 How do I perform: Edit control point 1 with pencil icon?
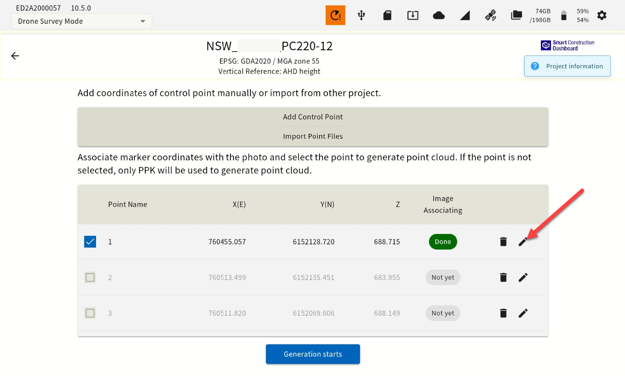[523, 242]
